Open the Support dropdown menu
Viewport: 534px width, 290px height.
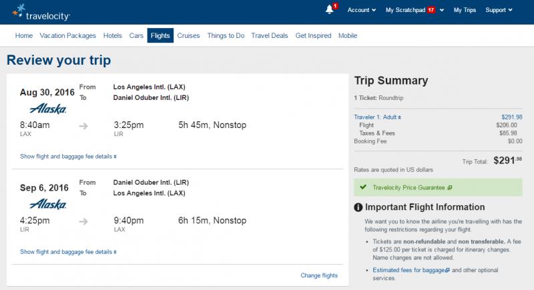(499, 10)
